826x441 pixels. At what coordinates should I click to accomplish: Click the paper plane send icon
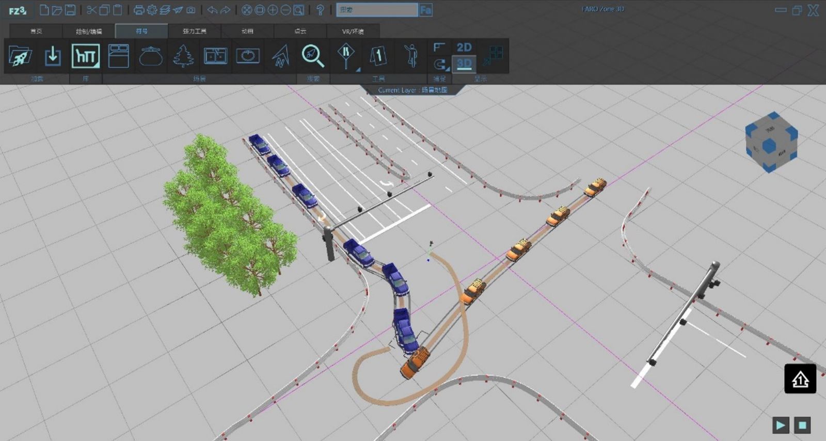point(178,10)
